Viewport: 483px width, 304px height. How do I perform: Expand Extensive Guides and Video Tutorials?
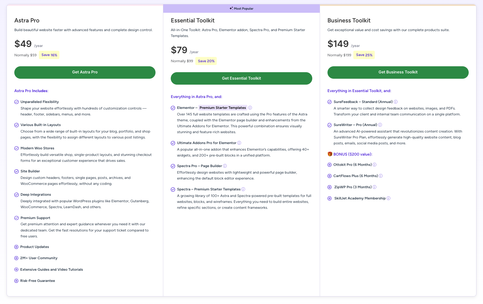tap(16, 269)
